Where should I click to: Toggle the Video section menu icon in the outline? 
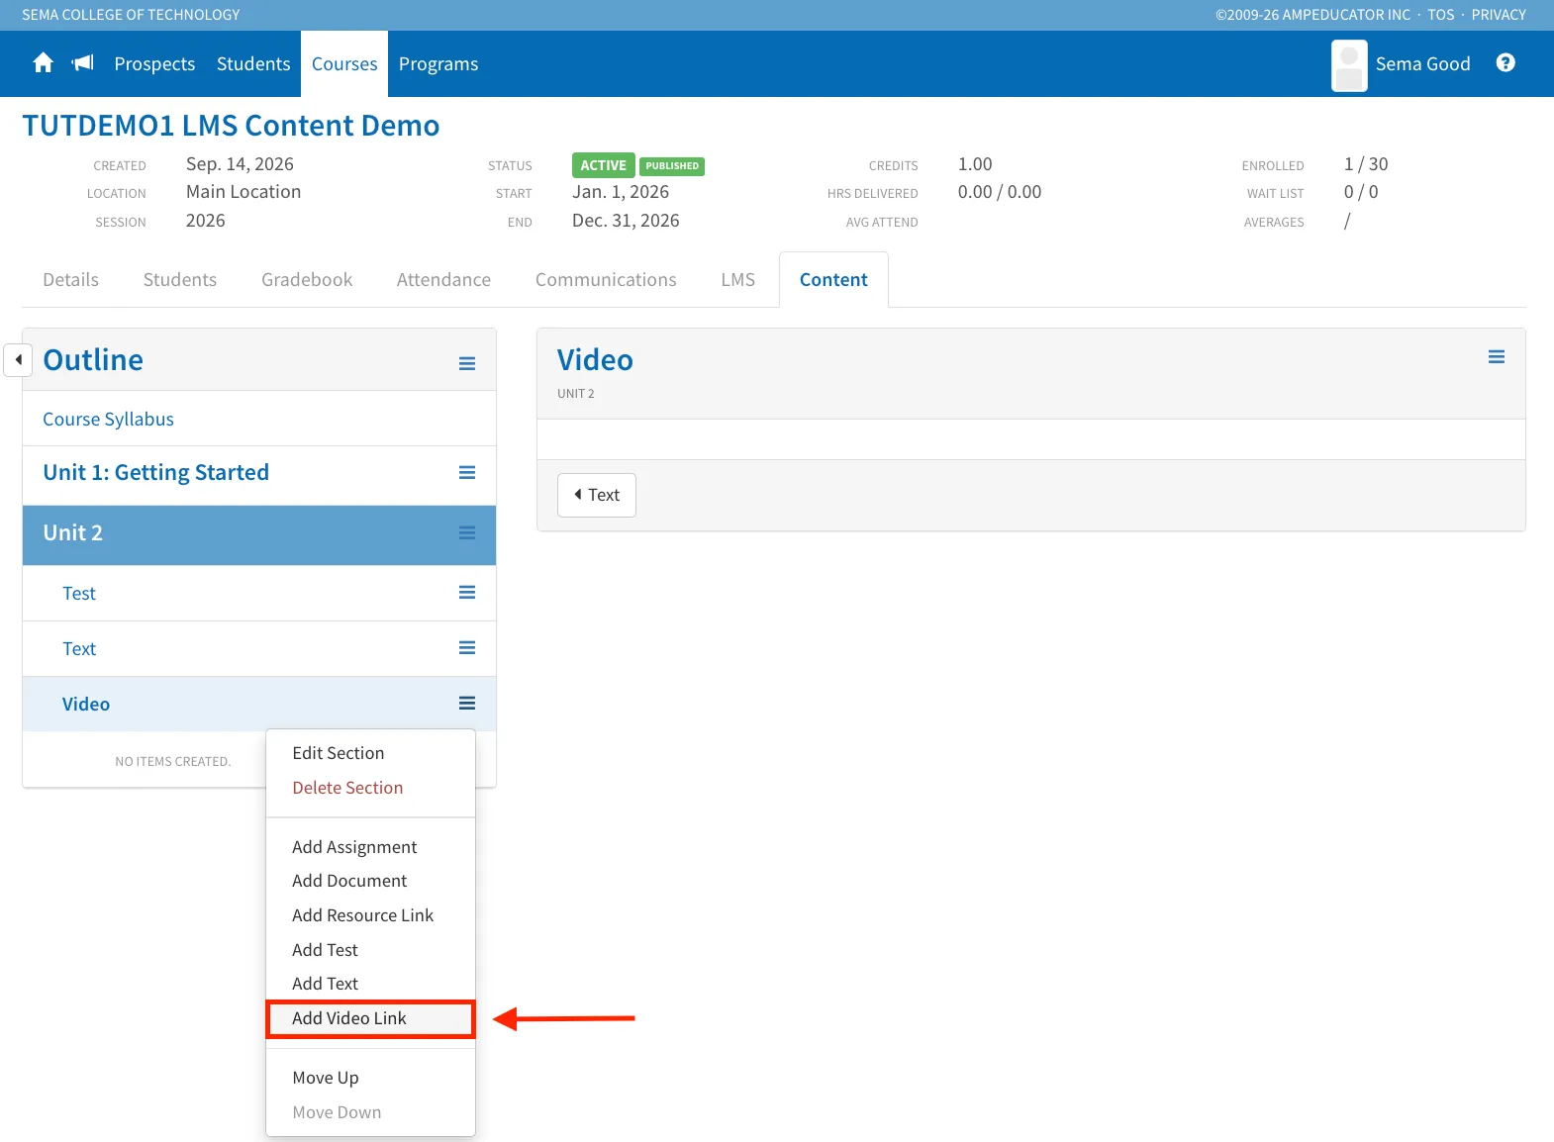(467, 704)
